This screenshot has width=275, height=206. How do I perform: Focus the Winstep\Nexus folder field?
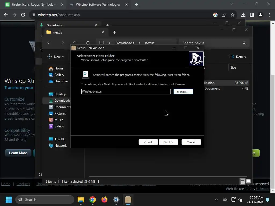pyautogui.click(x=126, y=91)
